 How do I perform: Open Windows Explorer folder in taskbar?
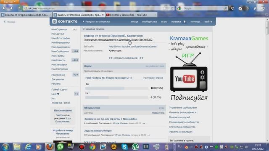[x=17, y=147]
